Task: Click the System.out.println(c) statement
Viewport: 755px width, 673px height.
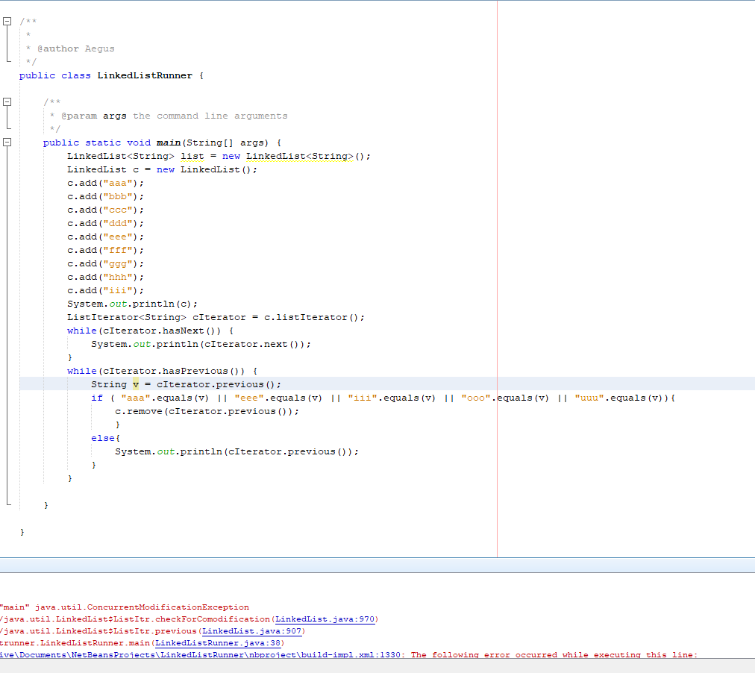Action: tap(131, 303)
